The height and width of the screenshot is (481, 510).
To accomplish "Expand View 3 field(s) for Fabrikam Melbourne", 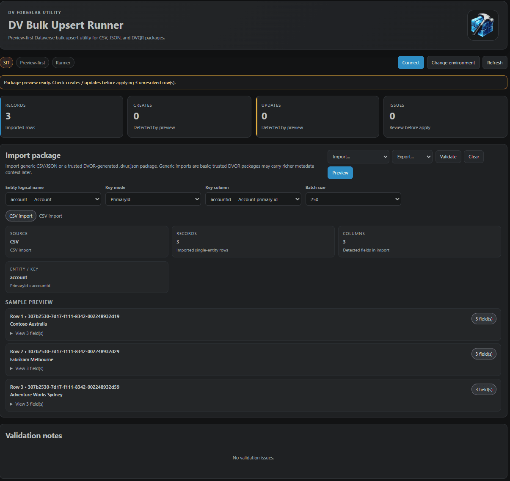I will 27,368.
